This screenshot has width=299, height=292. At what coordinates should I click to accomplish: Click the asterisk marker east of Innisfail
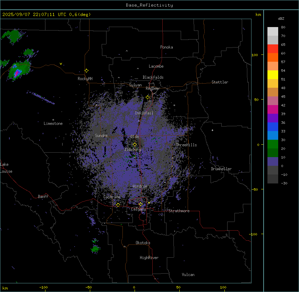[x=174, y=105]
